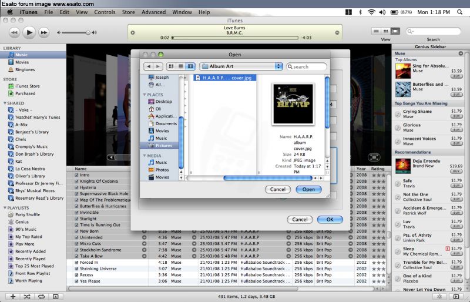This screenshot has height=302, width=470.
Task: Uncheck the Forced In song checkbox
Action: (76, 263)
